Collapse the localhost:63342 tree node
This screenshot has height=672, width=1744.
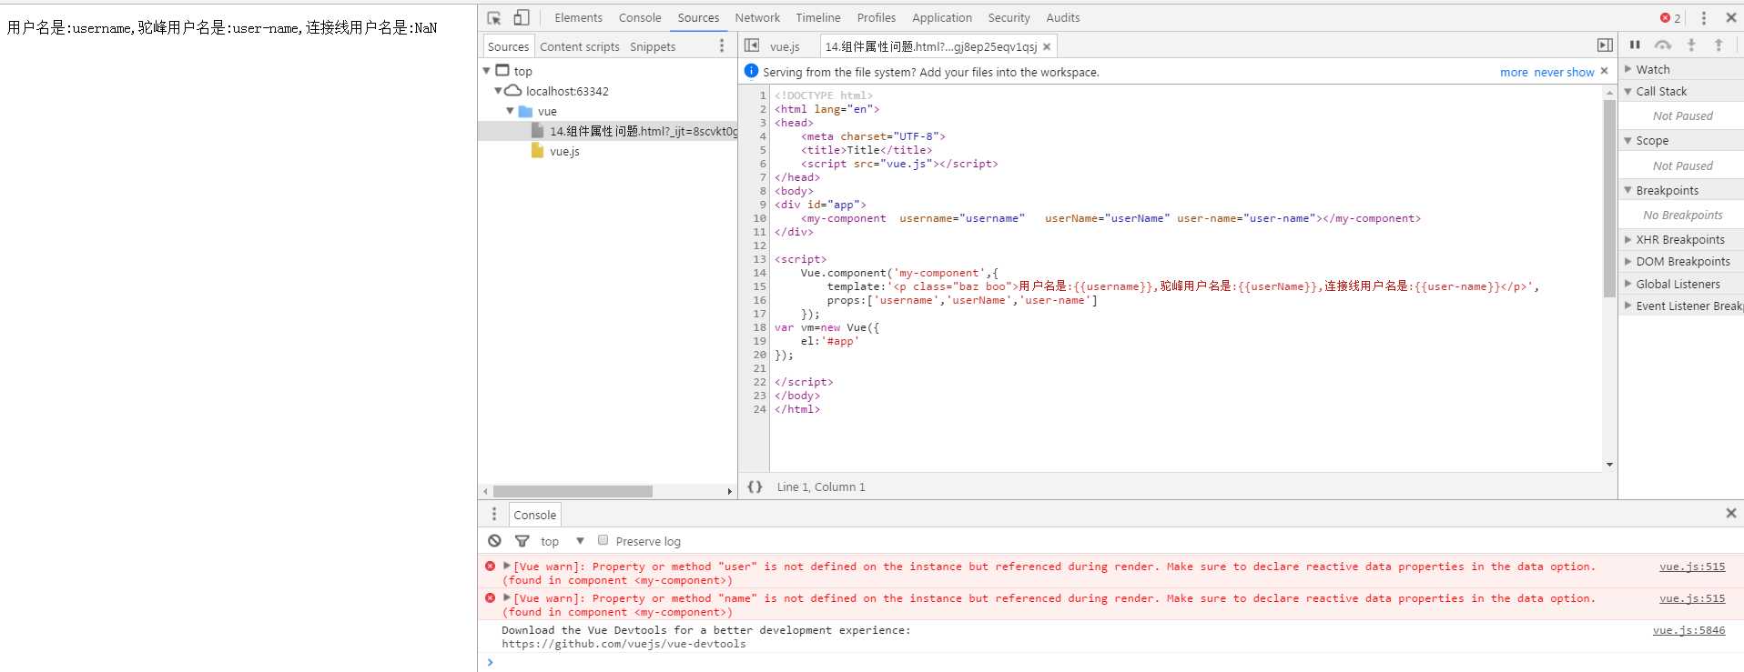(498, 91)
